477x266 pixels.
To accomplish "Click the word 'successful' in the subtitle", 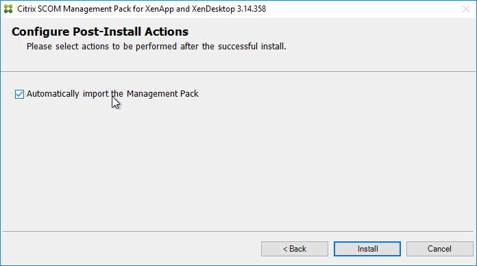I will [238, 46].
